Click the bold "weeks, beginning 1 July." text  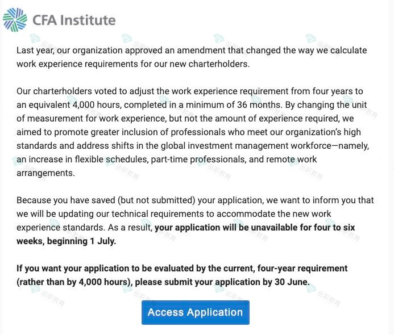pos(66,241)
